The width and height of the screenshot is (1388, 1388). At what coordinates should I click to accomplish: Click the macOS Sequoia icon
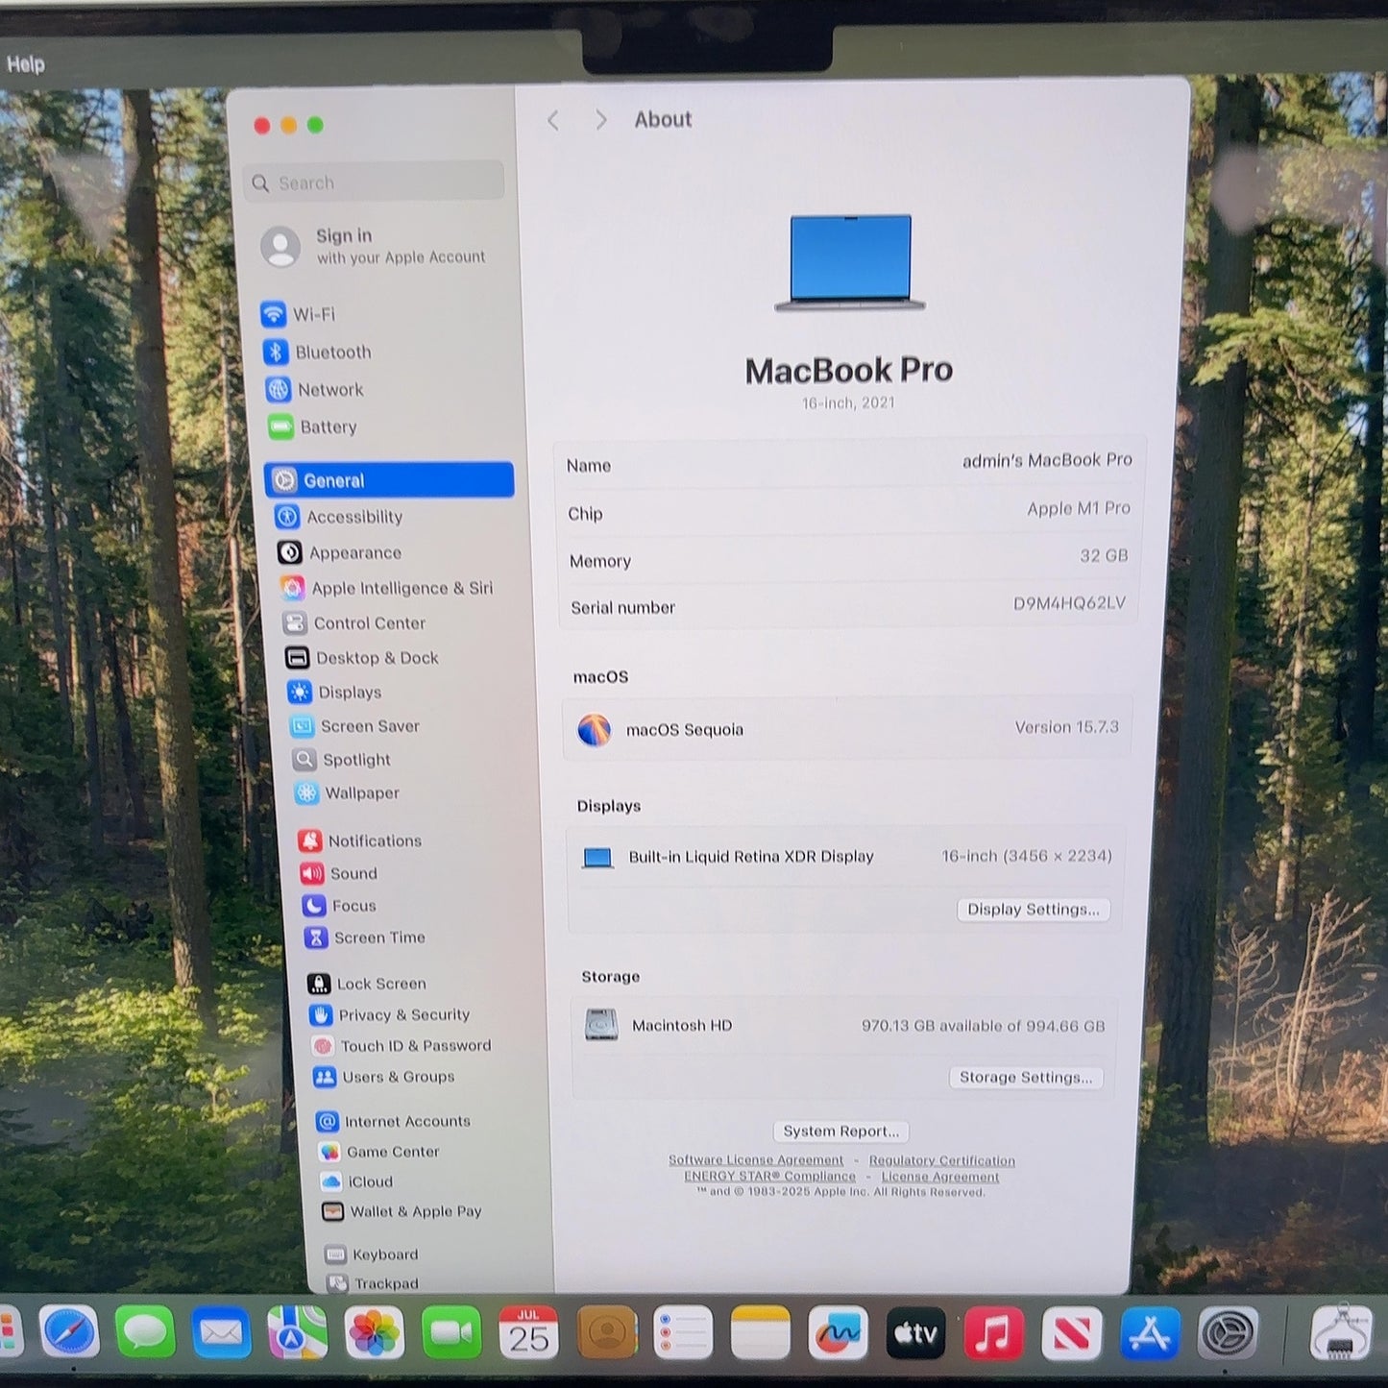click(x=595, y=730)
